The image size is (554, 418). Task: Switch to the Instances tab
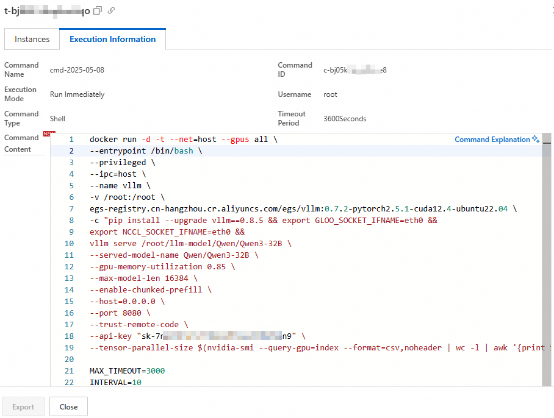pyautogui.click(x=32, y=39)
